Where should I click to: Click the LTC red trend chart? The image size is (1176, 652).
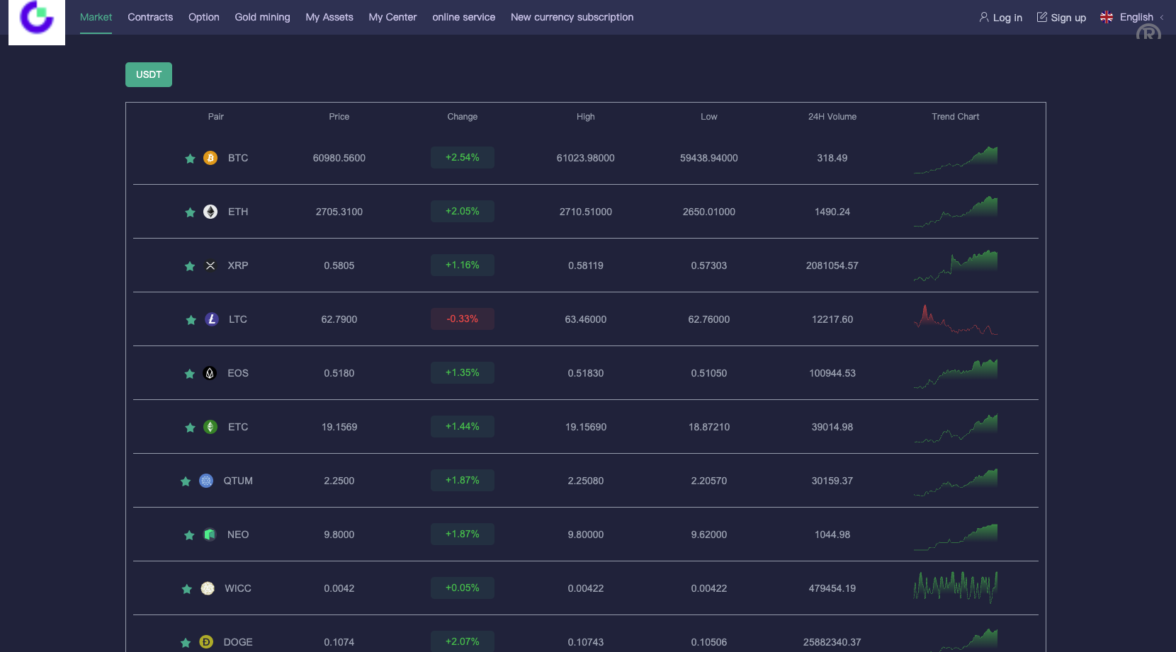955,320
